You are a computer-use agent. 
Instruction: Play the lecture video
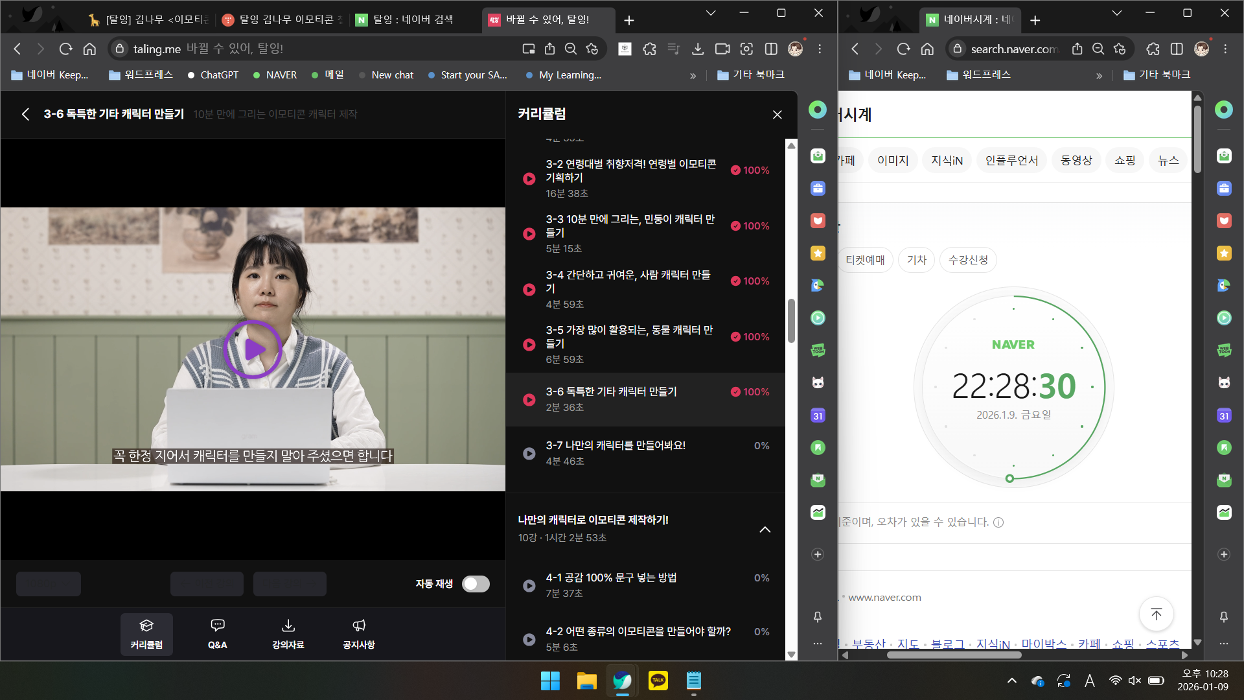[x=253, y=349]
